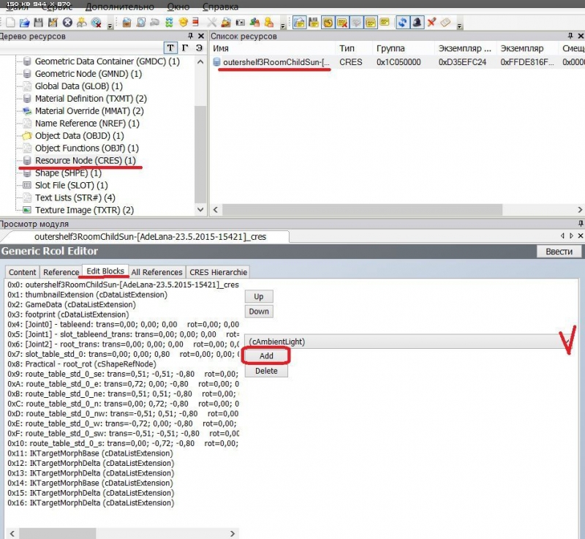Click the red X close-package toolbar icon
Image resolution: width=585 pixels, height=539 pixels.
click(67, 23)
